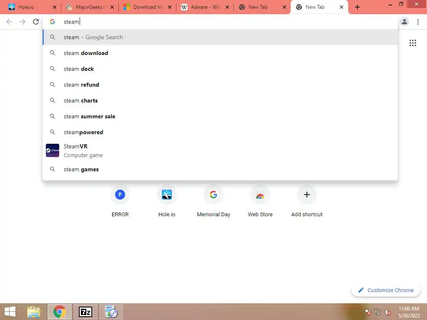Click Chrome taskbar icon
Screen dimensions: 427x320
[59, 312]
